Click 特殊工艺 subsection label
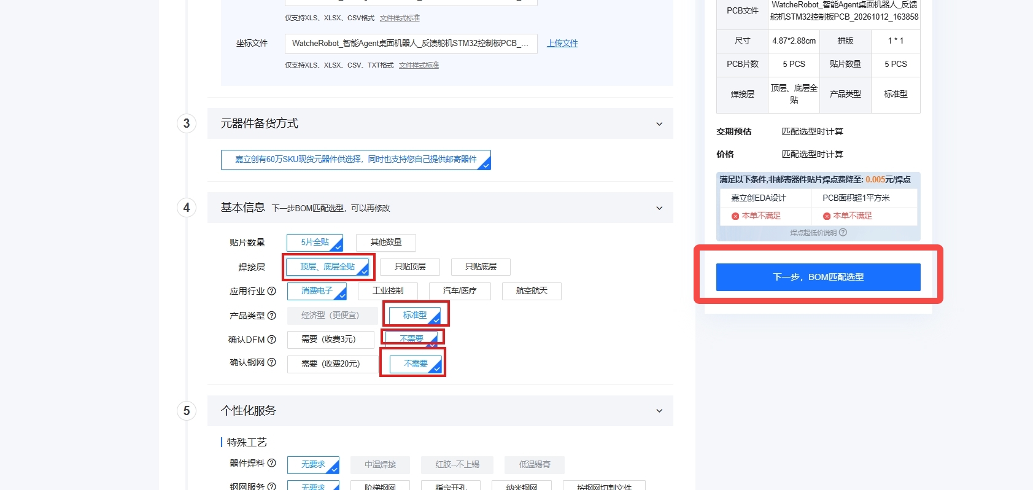 pos(247,442)
